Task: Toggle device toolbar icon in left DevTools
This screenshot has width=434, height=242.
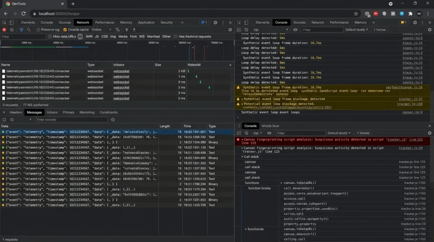Action: coord(11,22)
